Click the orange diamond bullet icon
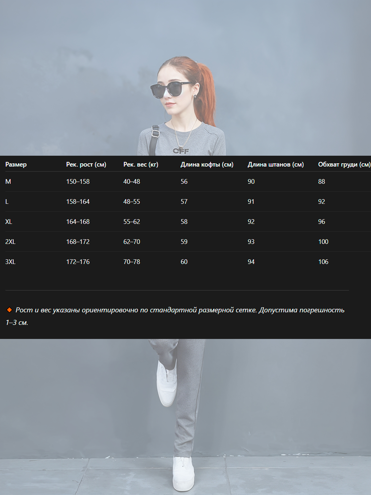This screenshot has height=495, width=371. pyautogui.click(x=9, y=310)
